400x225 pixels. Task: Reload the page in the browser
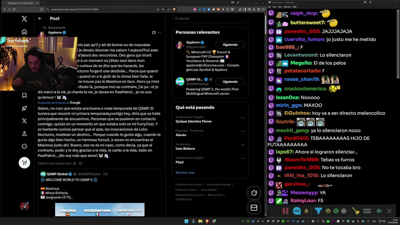[x=14, y=9]
